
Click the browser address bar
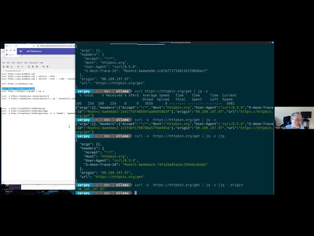point(57,46)
